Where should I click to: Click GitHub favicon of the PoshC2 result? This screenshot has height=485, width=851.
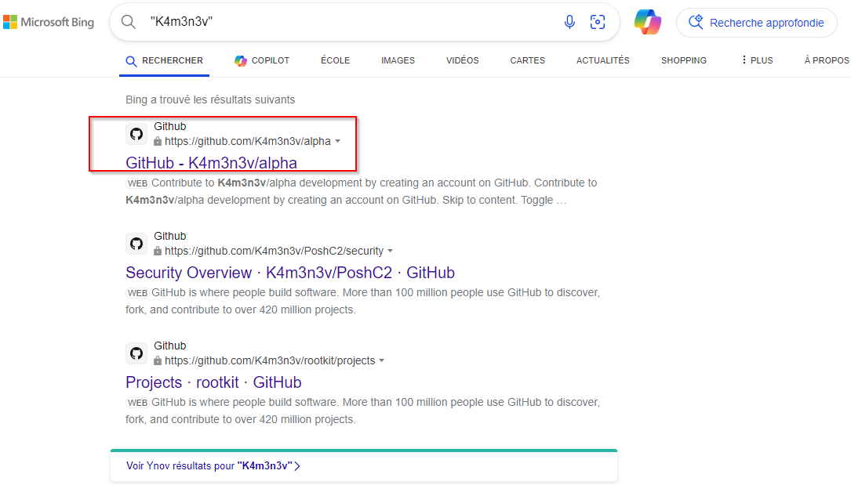click(x=136, y=244)
